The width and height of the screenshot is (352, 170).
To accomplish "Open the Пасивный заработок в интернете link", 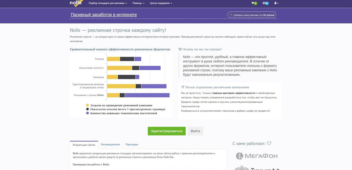I will point(104,15).
